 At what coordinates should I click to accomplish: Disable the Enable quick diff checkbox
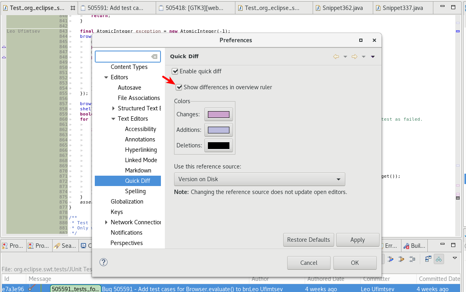point(175,71)
